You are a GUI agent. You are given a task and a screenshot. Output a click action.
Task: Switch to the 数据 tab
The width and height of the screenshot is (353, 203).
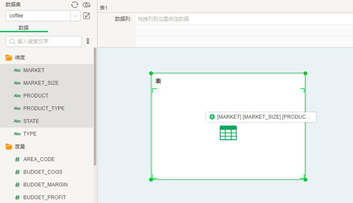[x=24, y=28]
